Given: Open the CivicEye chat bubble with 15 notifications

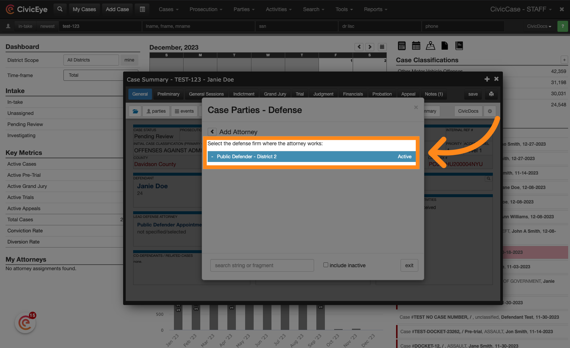Looking at the screenshot, I should 25,323.
